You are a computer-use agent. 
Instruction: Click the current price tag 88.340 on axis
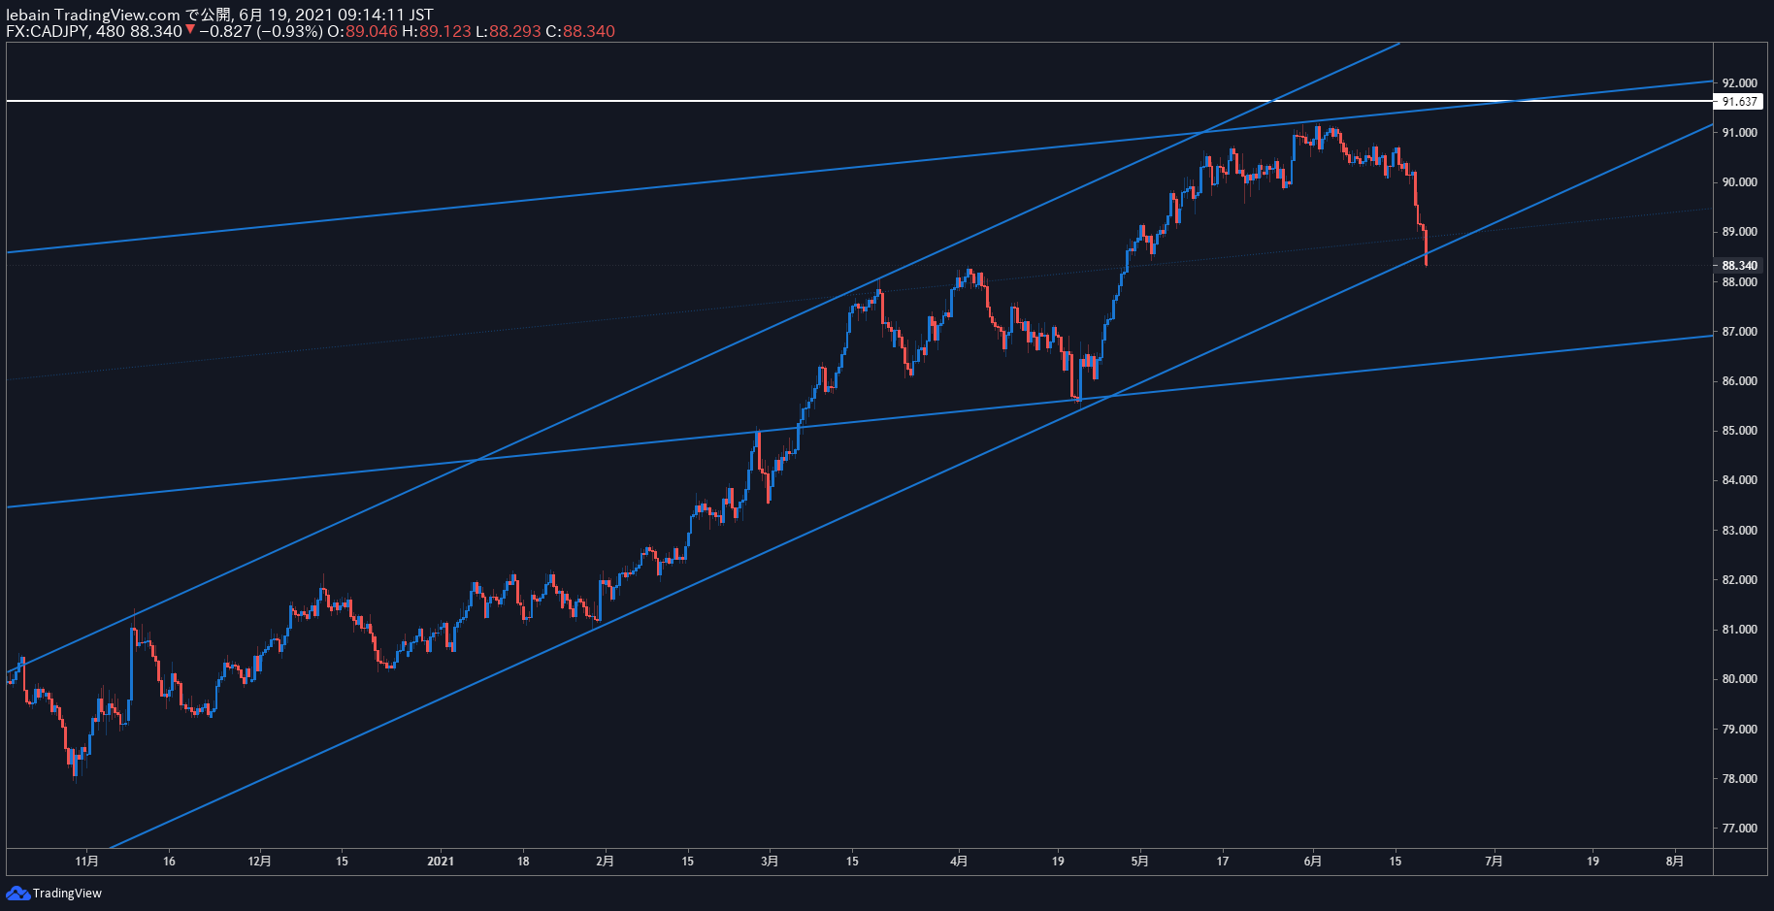(x=1739, y=265)
